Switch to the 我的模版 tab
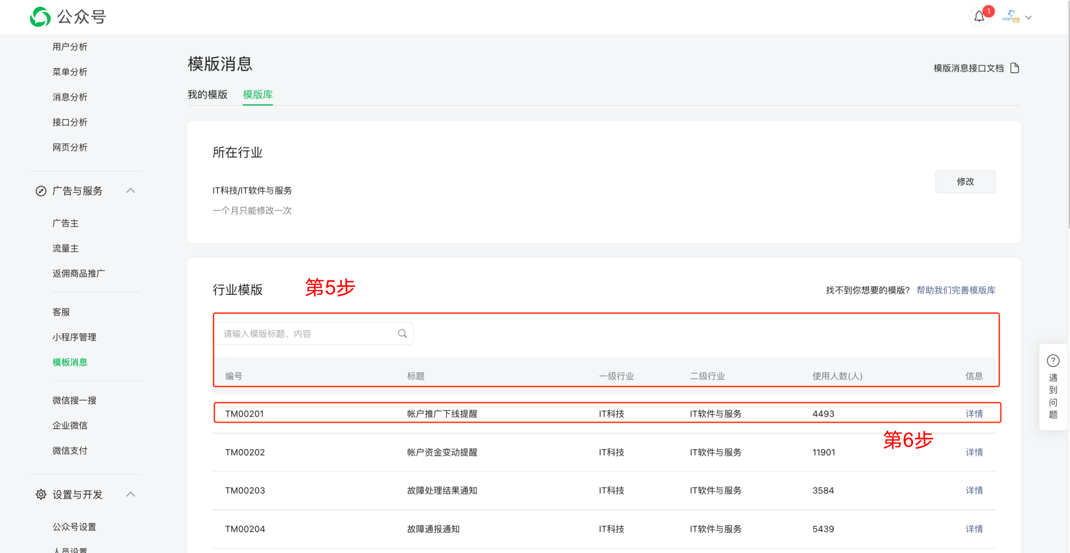 (x=207, y=94)
